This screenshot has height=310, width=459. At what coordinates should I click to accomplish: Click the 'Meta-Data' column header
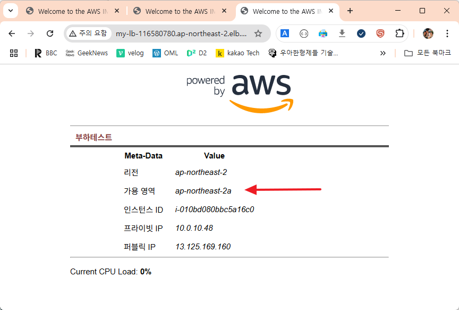click(x=143, y=156)
